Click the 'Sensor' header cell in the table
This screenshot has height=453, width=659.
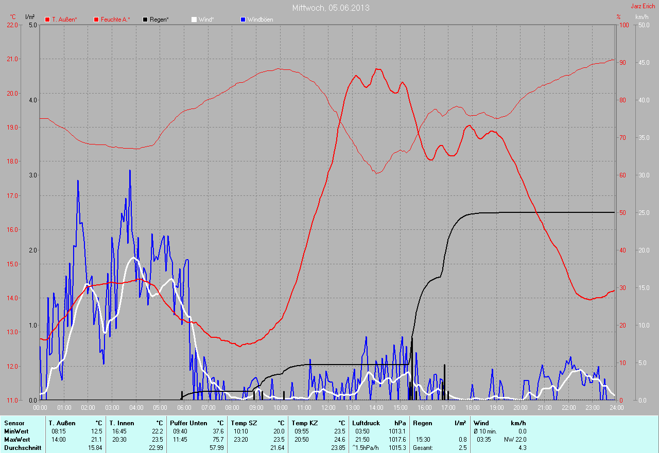(x=14, y=423)
